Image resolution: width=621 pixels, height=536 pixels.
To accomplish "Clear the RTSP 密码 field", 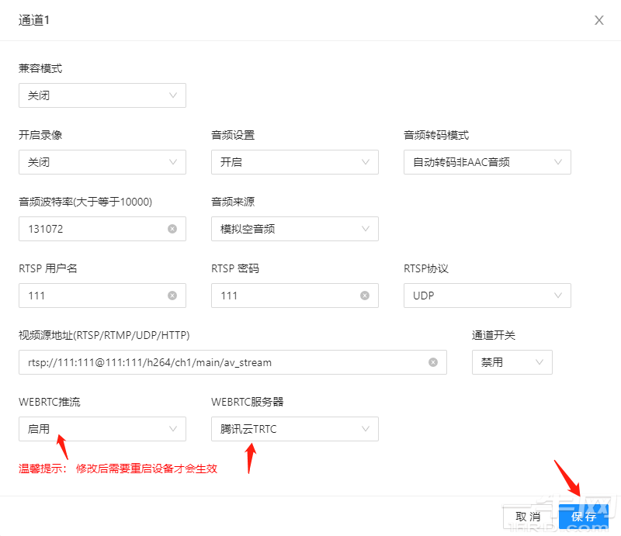I will (365, 296).
